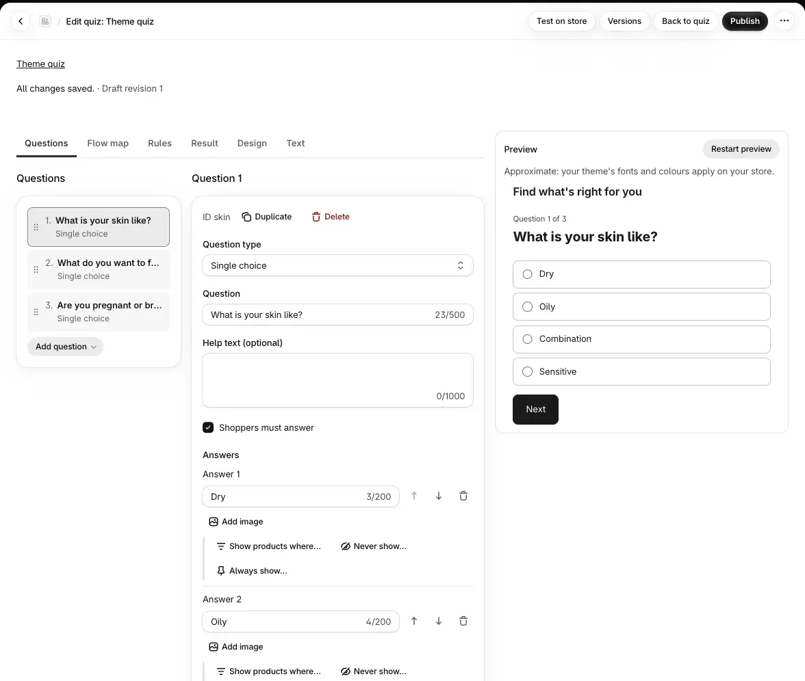Click Question 1 of 3 text

539,219
